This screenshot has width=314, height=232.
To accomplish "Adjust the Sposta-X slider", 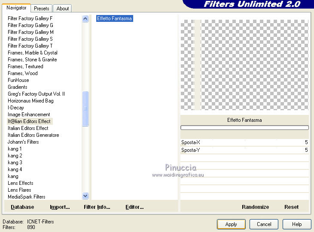I will (244, 142).
